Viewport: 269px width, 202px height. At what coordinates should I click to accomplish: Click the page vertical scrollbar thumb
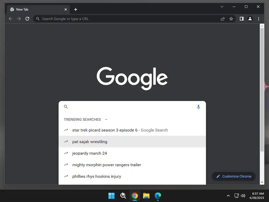(x=262, y=89)
